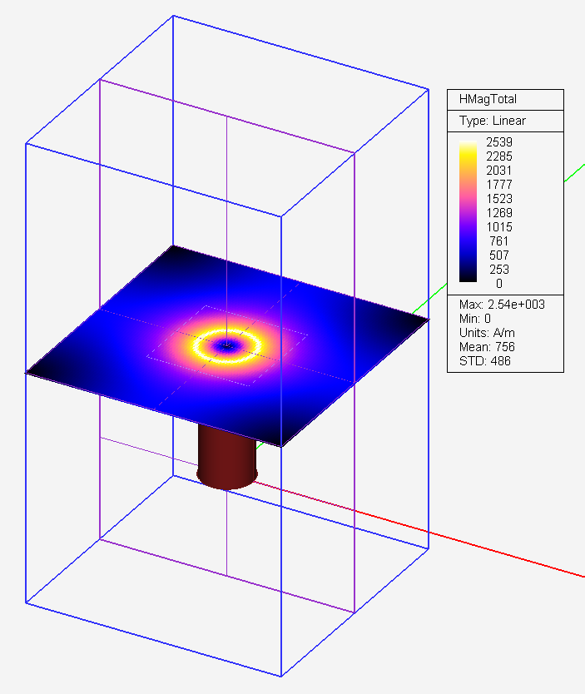
Task: Click the 1269 scale value
Action: click(499, 213)
